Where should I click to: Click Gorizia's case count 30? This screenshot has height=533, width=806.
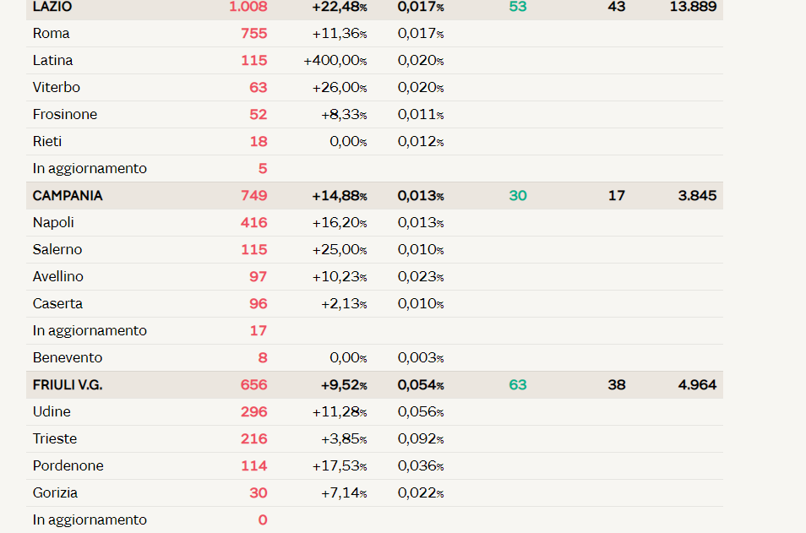258,493
